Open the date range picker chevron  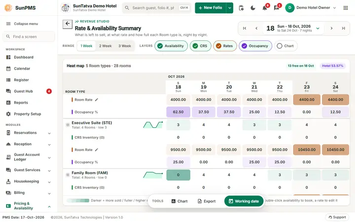(318, 28)
